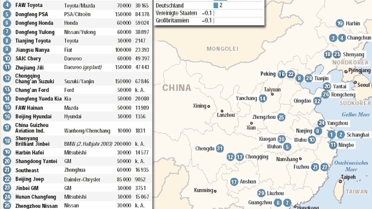Select marker 30 beside Xiaogan
This screenshot has height=209, width=372.
tap(281, 139)
